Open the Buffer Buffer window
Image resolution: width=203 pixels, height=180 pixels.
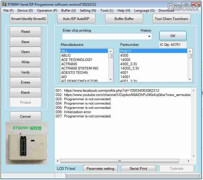pyautogui.click(x=124, y=19)
